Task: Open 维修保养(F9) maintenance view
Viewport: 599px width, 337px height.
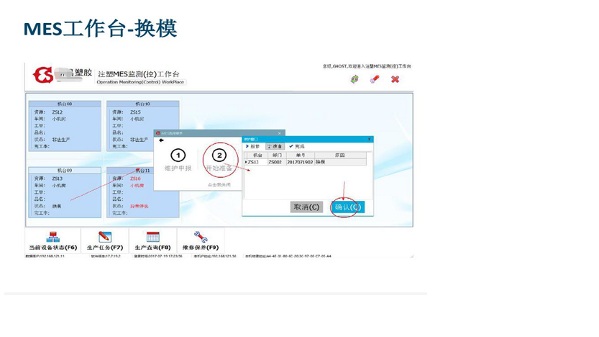Action: (200, 241)
